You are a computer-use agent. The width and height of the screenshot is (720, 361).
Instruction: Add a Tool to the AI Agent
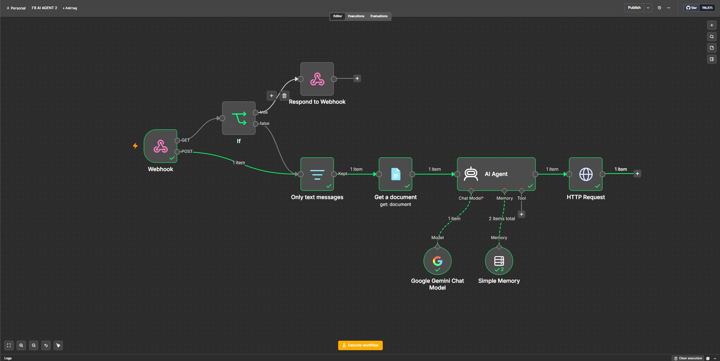coord(521,214)
